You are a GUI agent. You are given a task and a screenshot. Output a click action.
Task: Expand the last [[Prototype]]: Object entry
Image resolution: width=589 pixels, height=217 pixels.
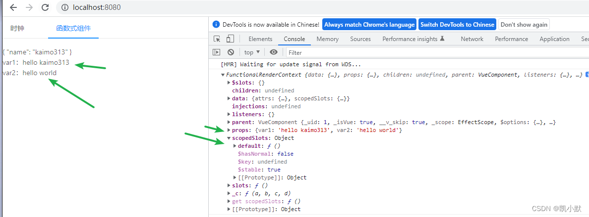pyautogui.click(x=229, y=209)
